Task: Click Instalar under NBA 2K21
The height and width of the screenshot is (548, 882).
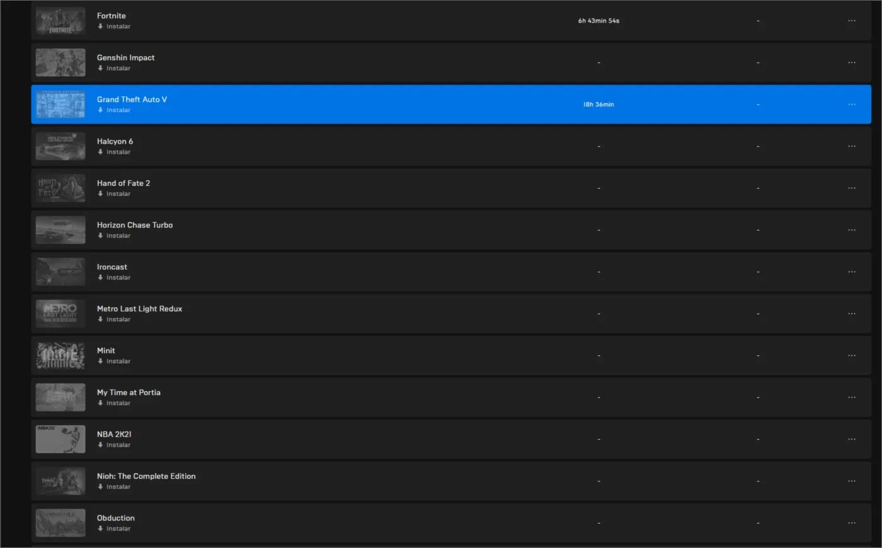Action: (x=114, y=445)
